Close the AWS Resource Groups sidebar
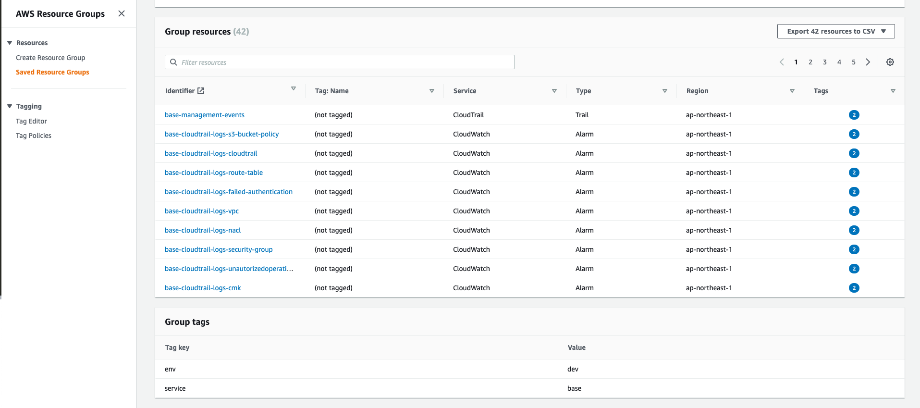Image resolution: width=920 pixels, height=408 pixels. (x=122, y=13)
